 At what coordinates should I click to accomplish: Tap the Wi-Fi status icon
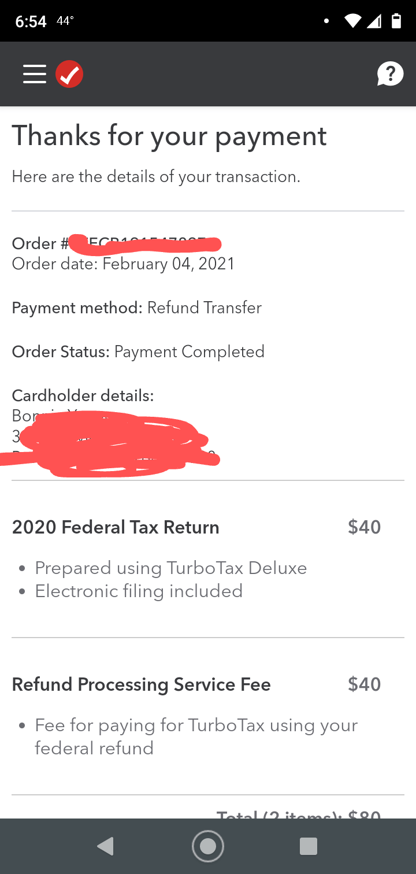(x=353, y=21)
